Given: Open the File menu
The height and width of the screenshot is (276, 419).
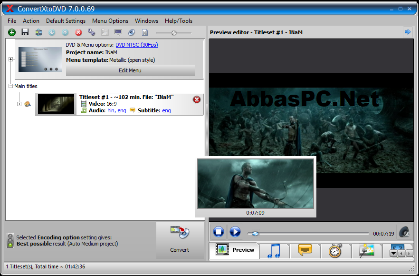Looking at the screenshot, I should tap(12, 21).
